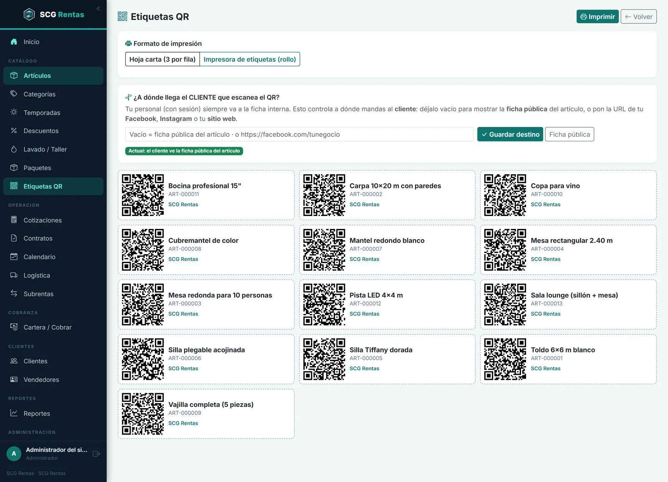Click the Toldo 6×6 m blanco label title

563,350
